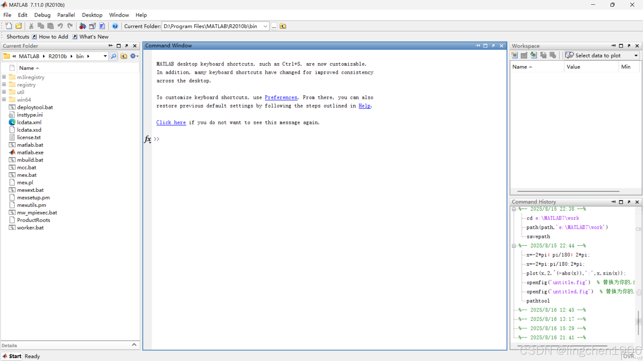Image resolution: width=643 pixels, height=361 pixels.
Task: Copy using the main toolbar icon
Action: pyautogui.click(x=41, y=26)
